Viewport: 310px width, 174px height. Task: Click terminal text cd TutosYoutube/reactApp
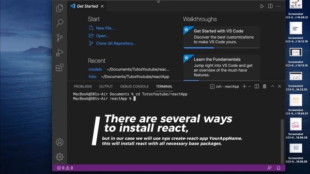point(161,94)
